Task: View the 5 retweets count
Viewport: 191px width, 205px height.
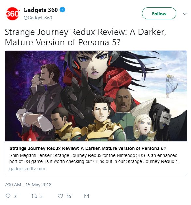Action: click(41, 196)
